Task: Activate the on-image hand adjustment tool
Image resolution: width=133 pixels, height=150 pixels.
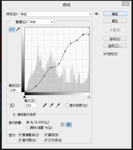Action: pyautogui.click(x=12, y=106)
